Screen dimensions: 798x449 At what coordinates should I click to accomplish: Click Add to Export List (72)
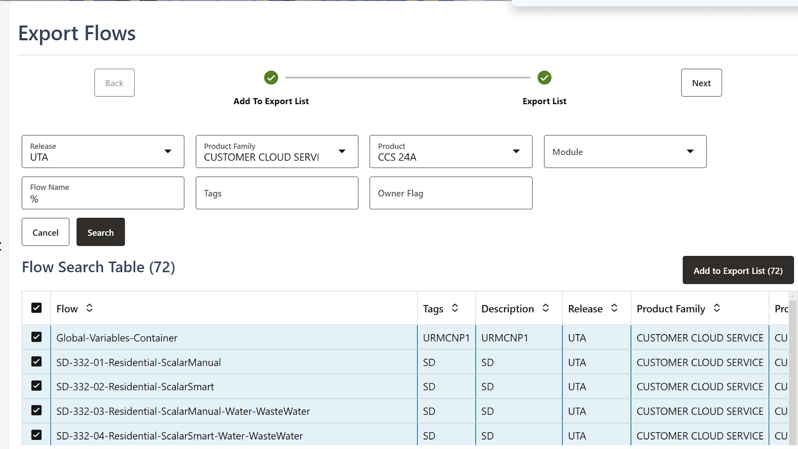[738, 270]
